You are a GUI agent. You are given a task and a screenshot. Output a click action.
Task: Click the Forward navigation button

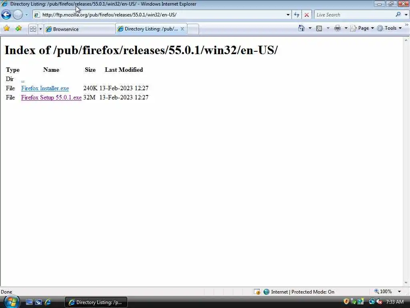click(18, 15)
